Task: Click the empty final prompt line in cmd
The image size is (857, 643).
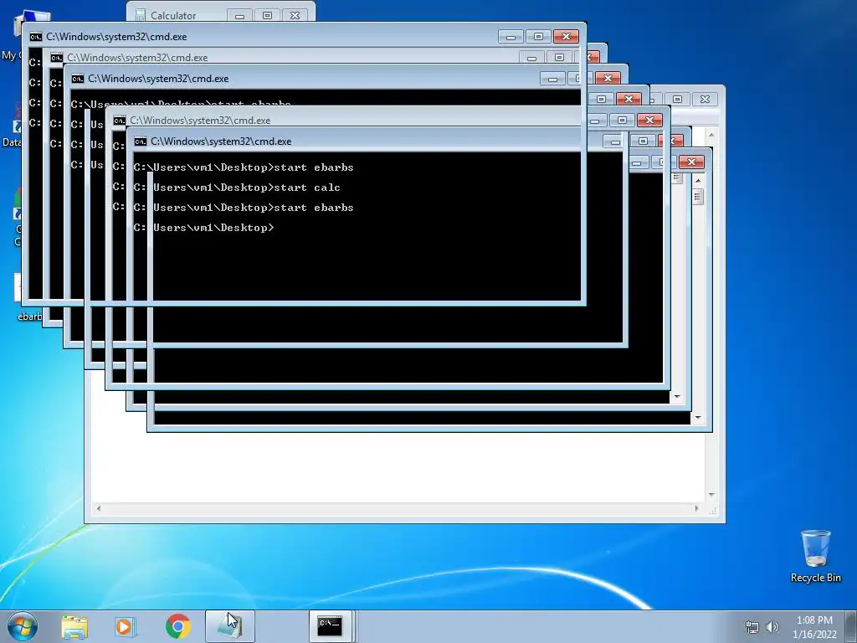Action: click(x=203, y=228)
